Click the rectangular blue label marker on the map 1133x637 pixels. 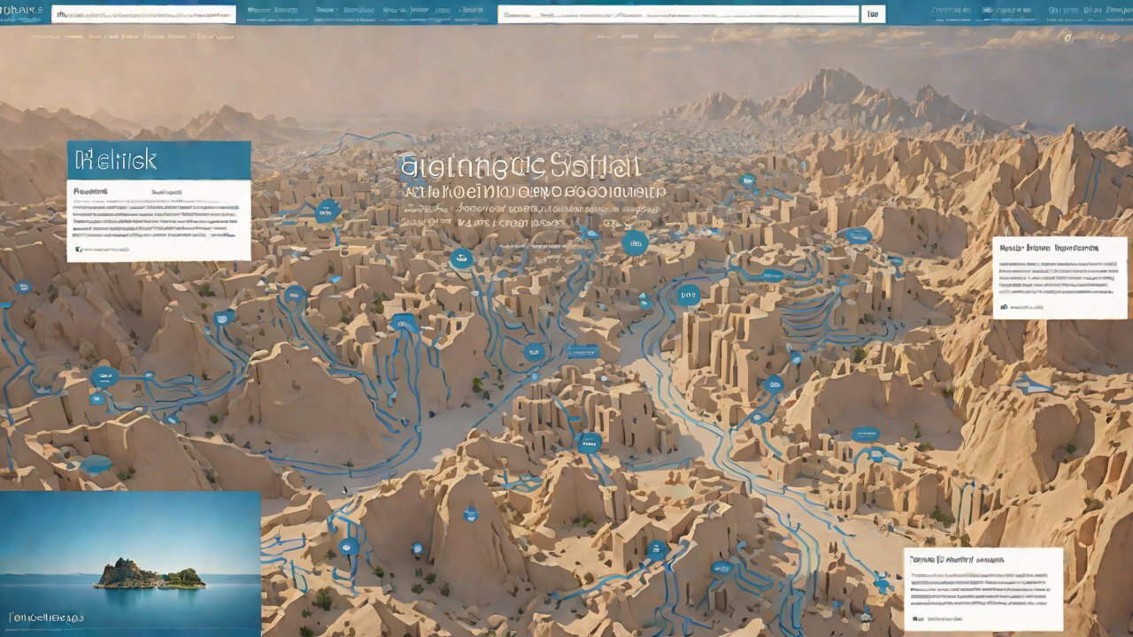[583, 351]
